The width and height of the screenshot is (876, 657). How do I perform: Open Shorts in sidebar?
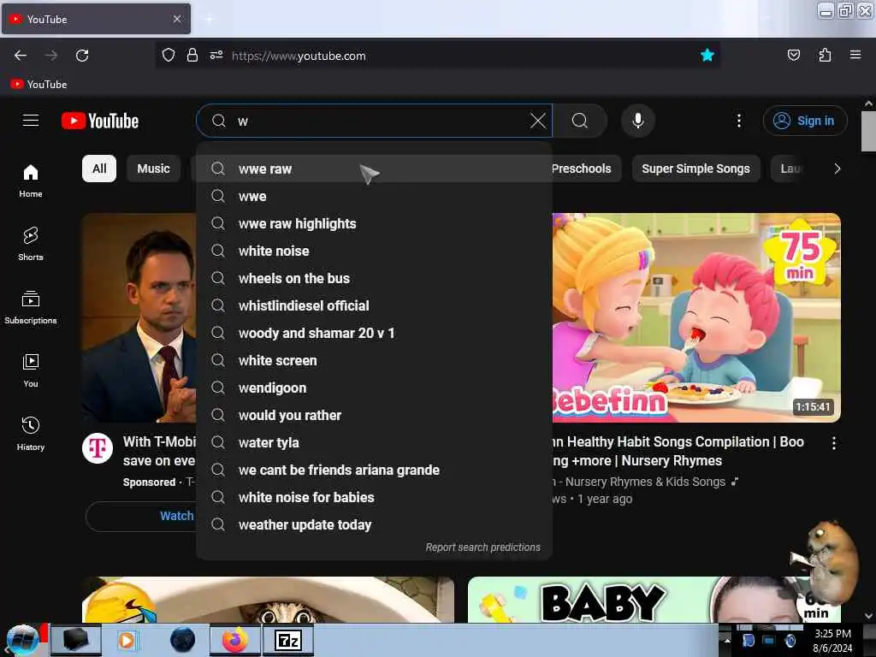[31, 244]
